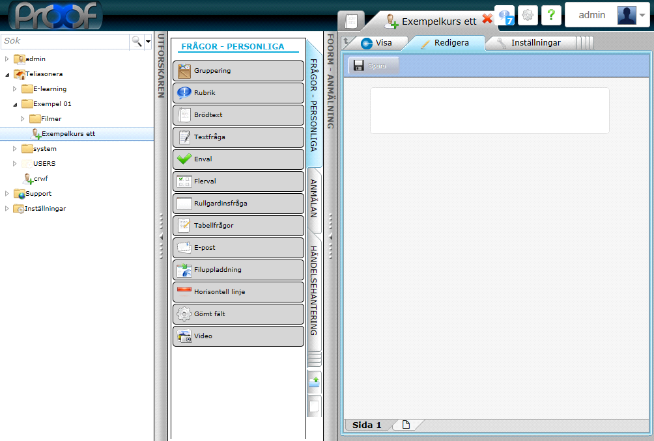This screenshot has height=441, width=654.
Task: Click the green help question mark icon
Action: (551, 15)
